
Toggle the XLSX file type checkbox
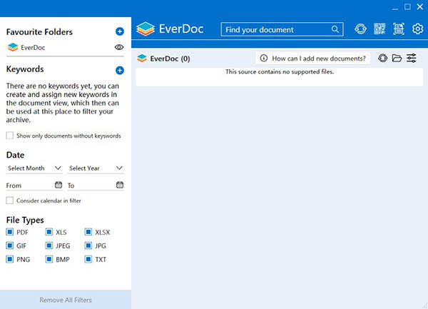88,232
